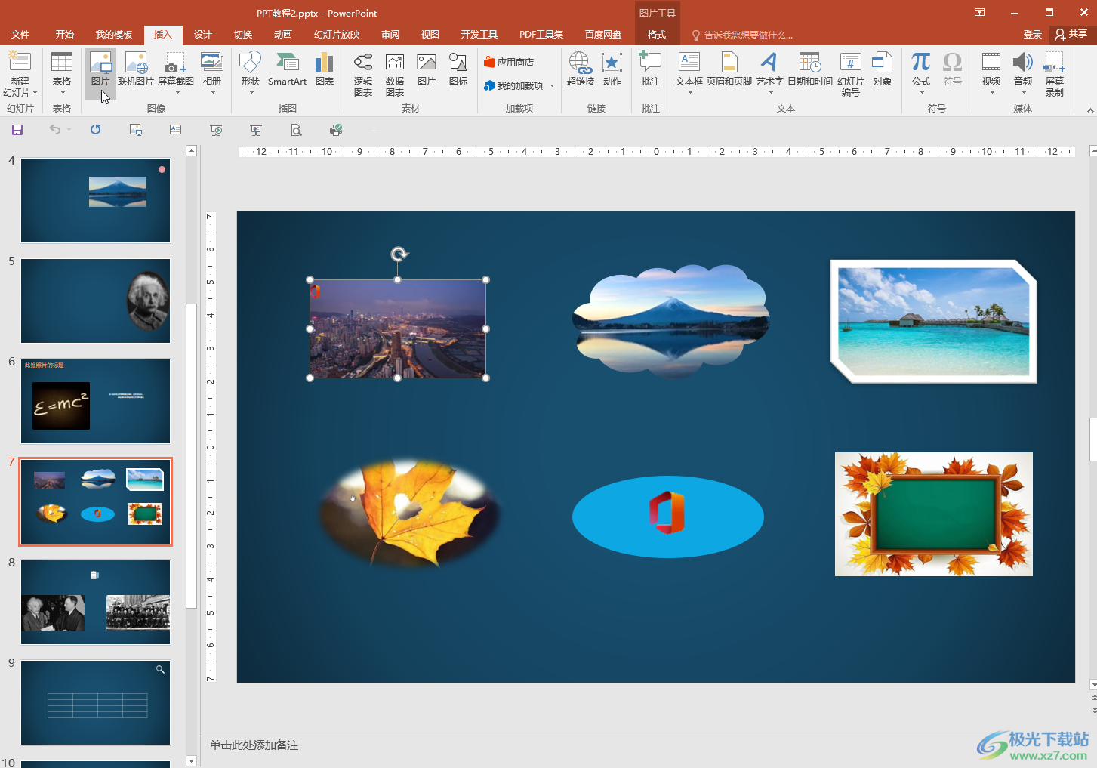Expand the 我的加载项 dropdown arrow
1097x768 pixels.
tap(552, 86)
